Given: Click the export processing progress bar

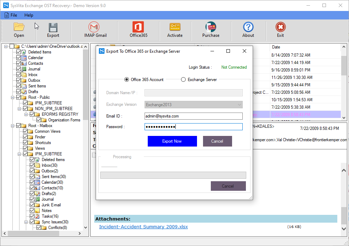Looking at the screenshot, I should click(173, 175).
